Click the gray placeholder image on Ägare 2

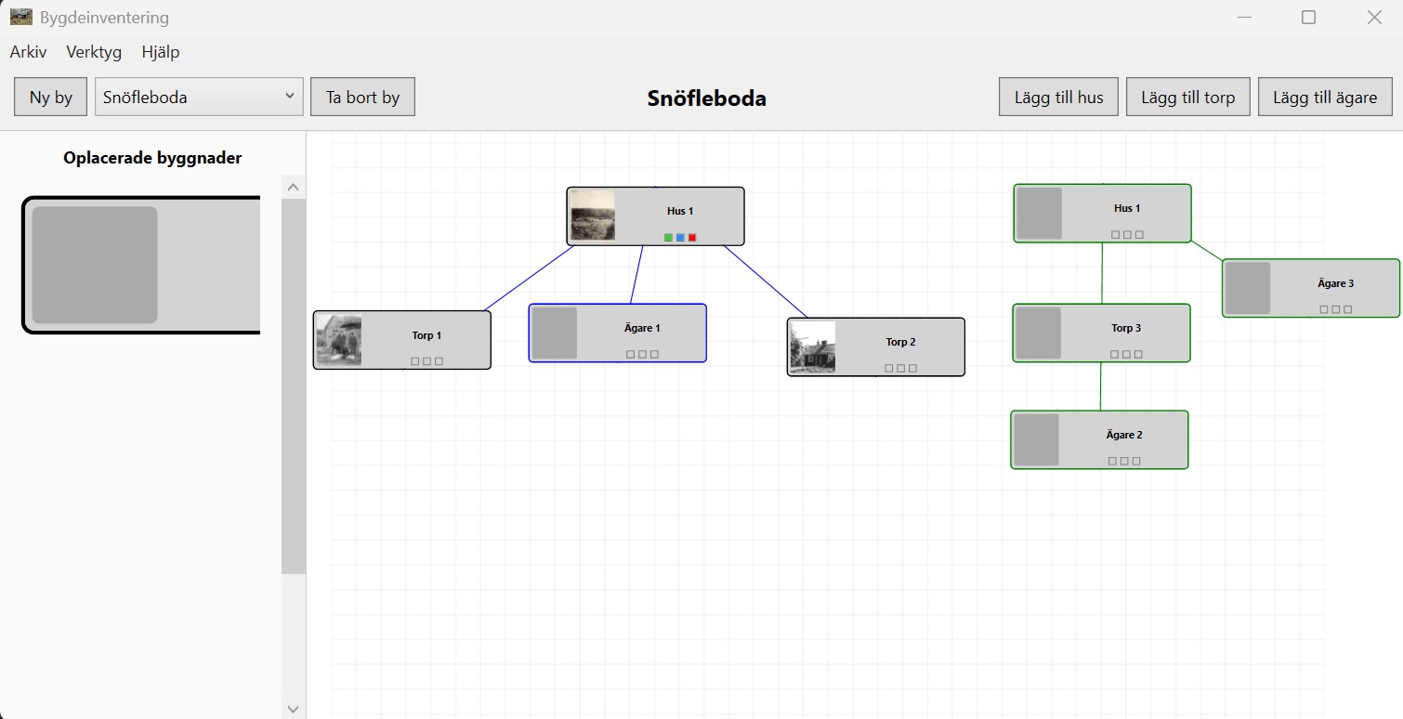point(1036,439)
